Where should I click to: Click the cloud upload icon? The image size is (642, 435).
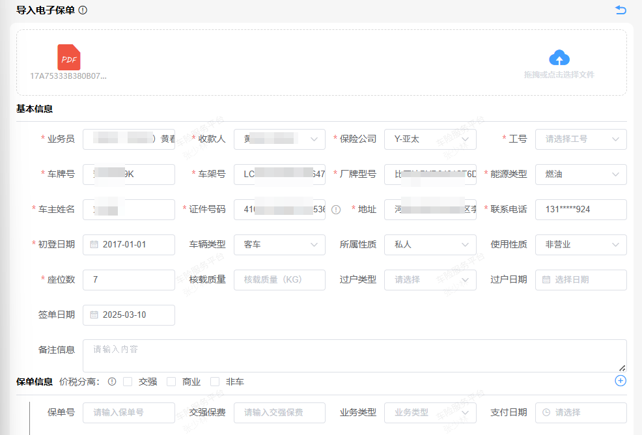point(559,58)
